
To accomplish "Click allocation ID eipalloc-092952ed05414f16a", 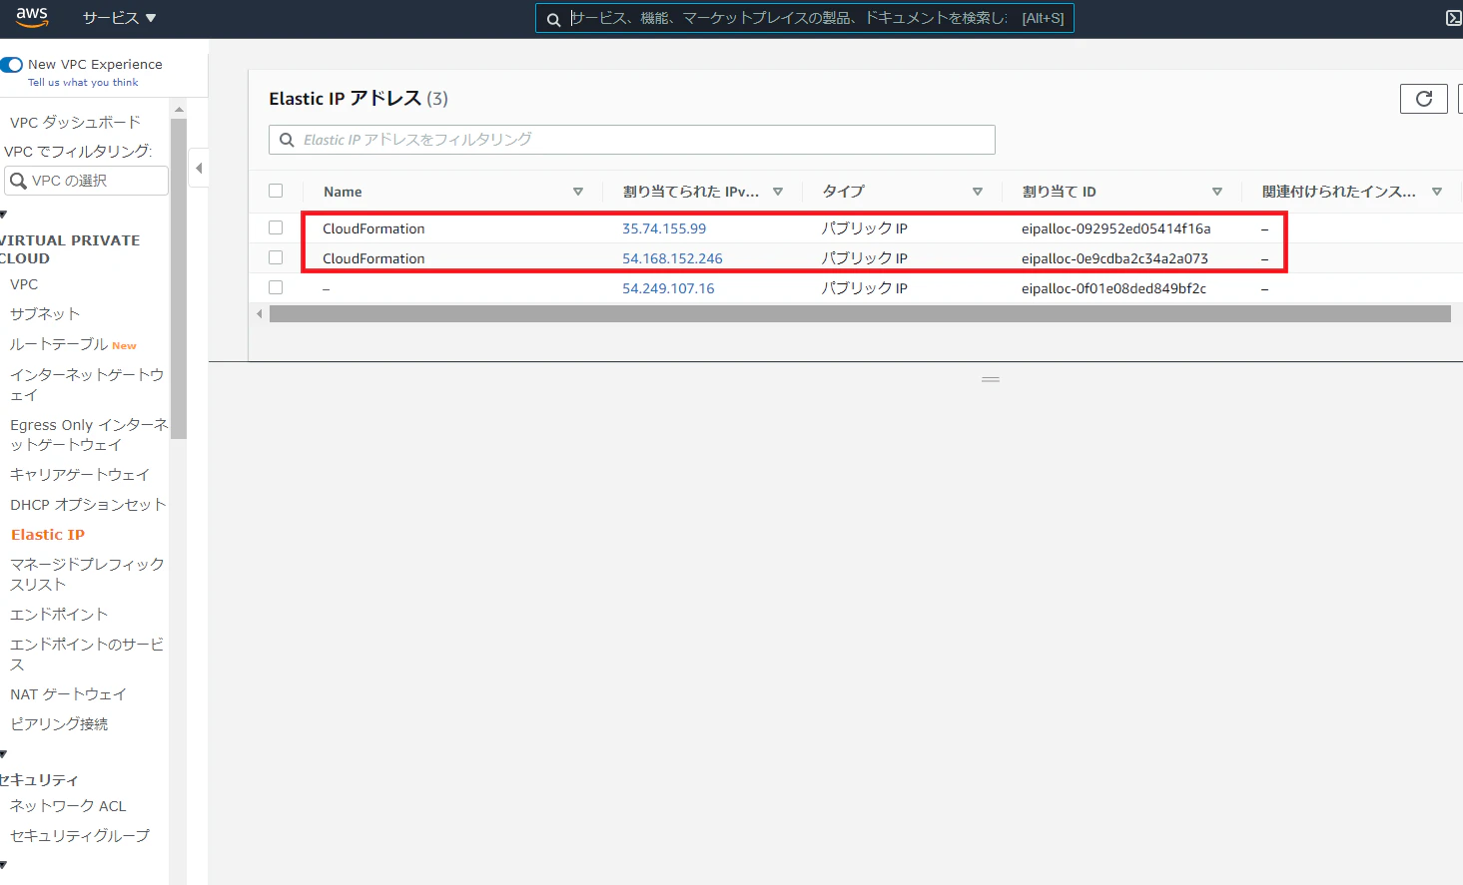I will [x=1116, y=228].
